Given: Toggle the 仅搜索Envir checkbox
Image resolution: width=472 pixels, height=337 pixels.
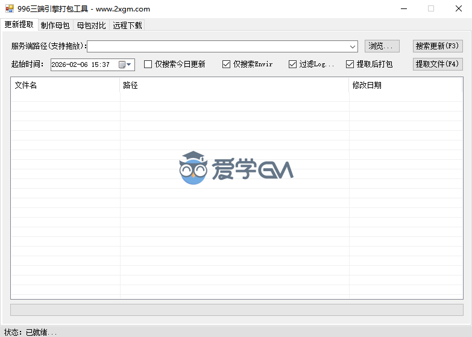Looking at the screenshot, I should click(227, 65).
